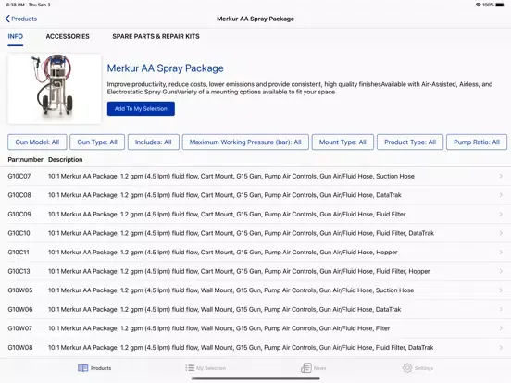Click the News document icon in the bottom bar
The image size is (511, 383).
(x=306, y=368)
